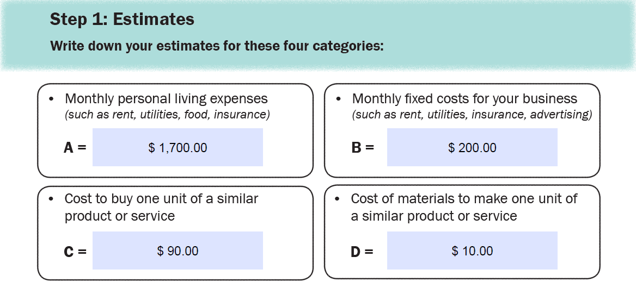This screenshot has height=288, width=636.
Task: Click the bullet before "Monthly fixed costs"
Action: pos(339,99)
